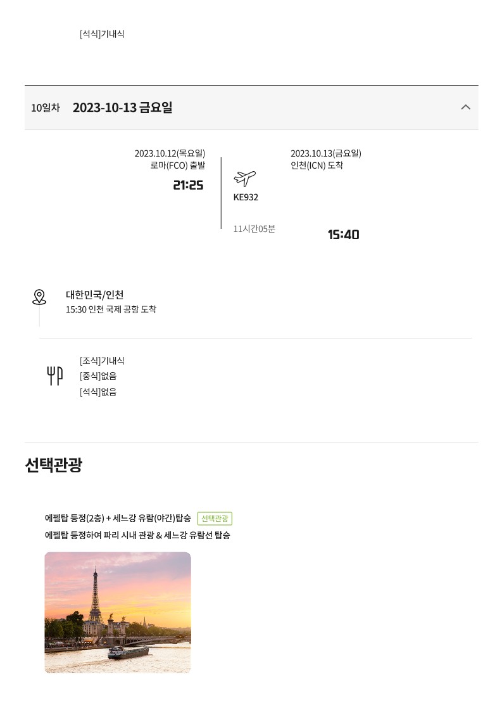Click the location pin icon
Screen dimensions: 502x712
click(39, 297)
